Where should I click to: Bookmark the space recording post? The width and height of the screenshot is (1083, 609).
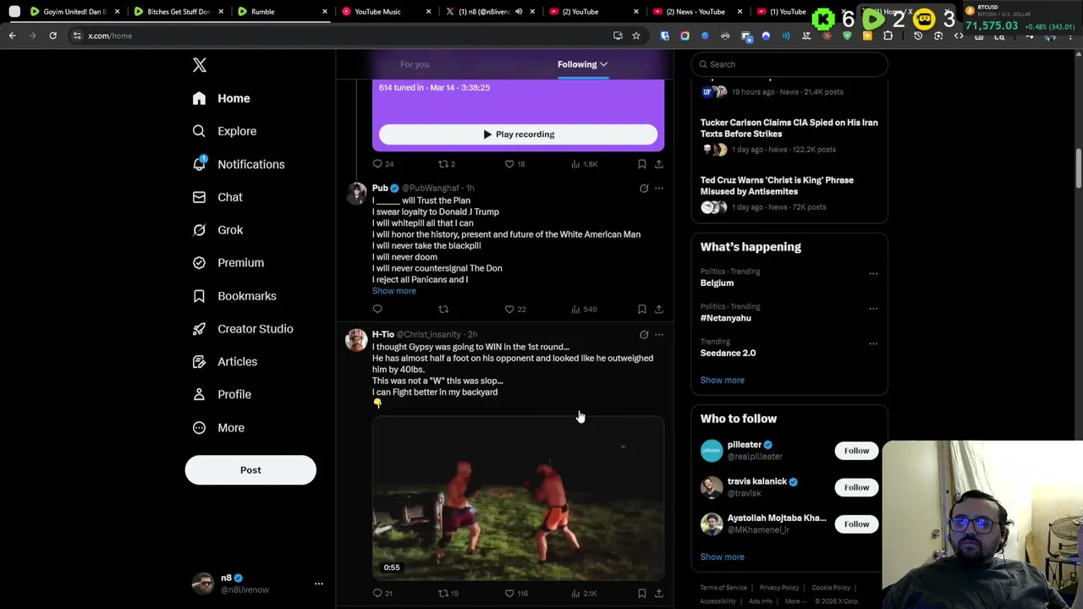point(642,164)
